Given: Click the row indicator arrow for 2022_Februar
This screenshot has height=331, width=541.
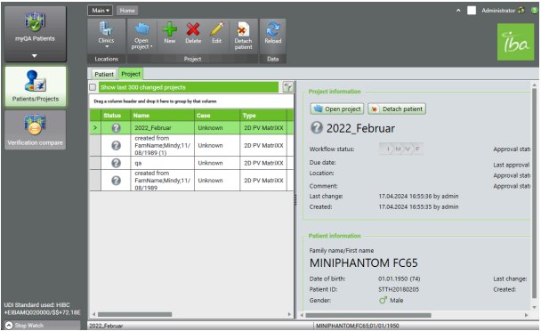Looking at the screenshot, I should click(95, 128).
